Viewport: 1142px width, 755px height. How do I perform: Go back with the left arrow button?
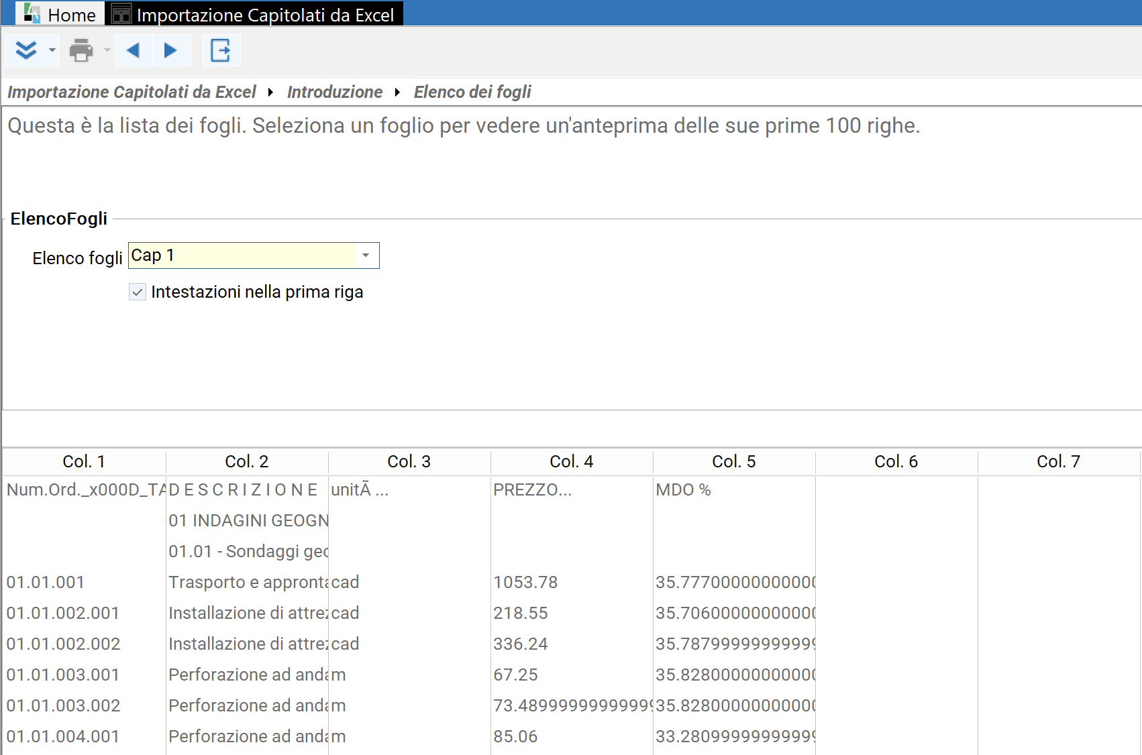[x=133, y=50]
